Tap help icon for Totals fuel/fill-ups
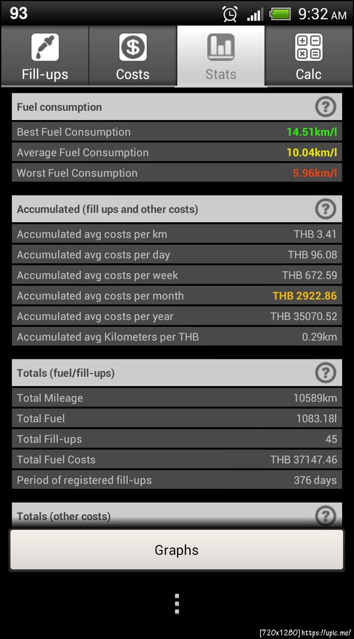This screenshot has width=354, height=639. click(325, 373)
